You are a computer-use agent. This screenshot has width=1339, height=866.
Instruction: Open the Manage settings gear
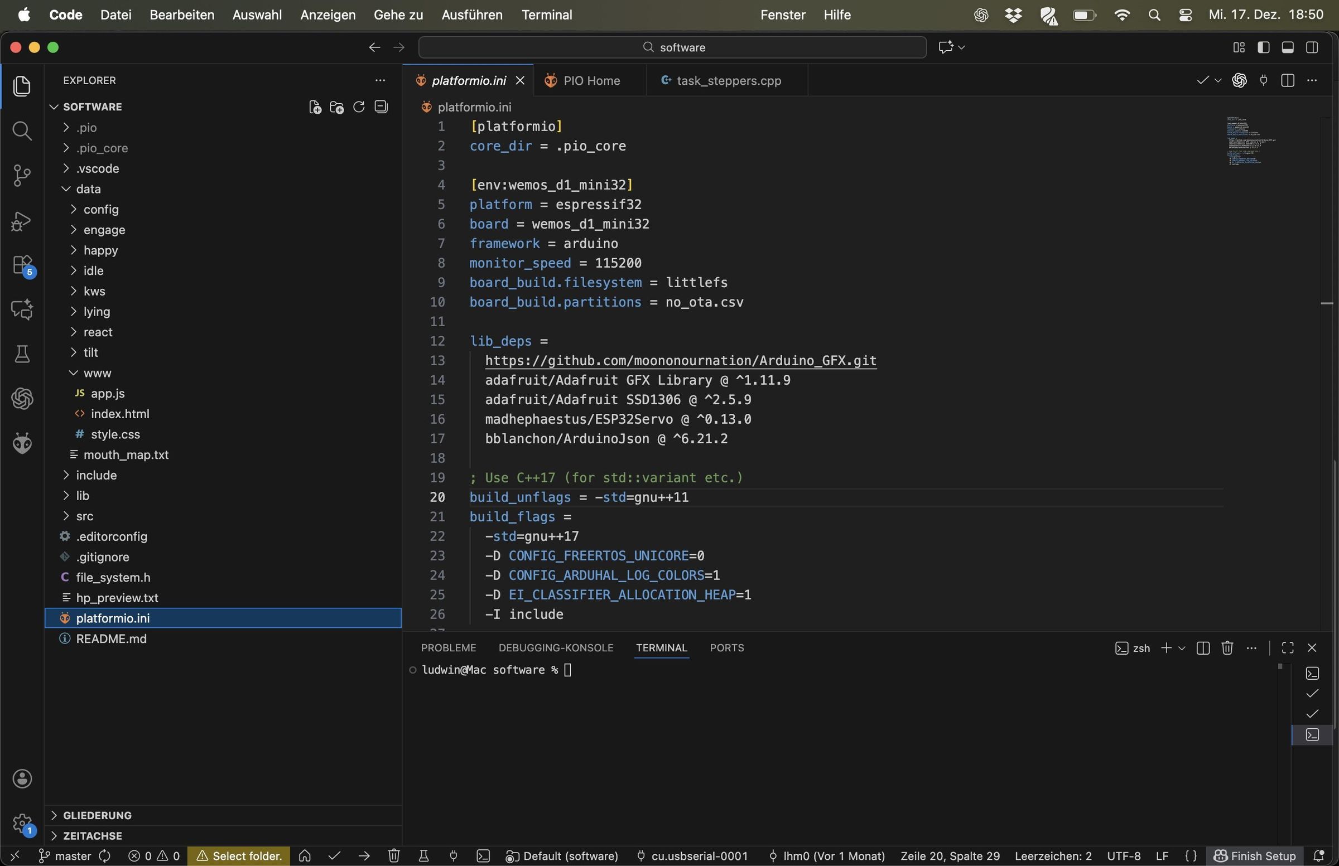coord(23,824)
